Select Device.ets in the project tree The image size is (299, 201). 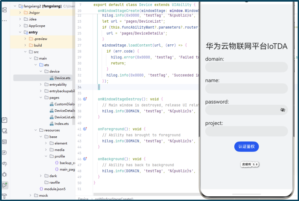(x=62, y=78)
